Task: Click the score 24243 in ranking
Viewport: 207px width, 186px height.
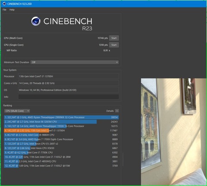Action: click(x=114, y=122)
